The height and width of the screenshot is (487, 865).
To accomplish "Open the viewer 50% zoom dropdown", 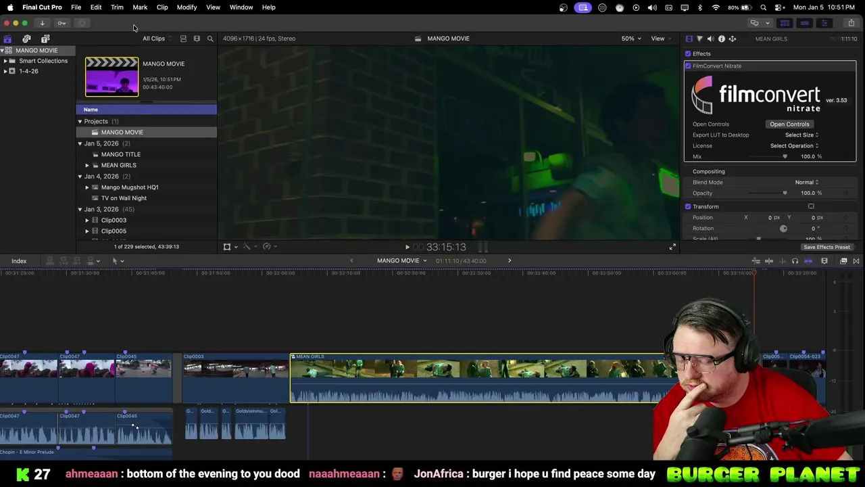I will [x=631, y=39].
